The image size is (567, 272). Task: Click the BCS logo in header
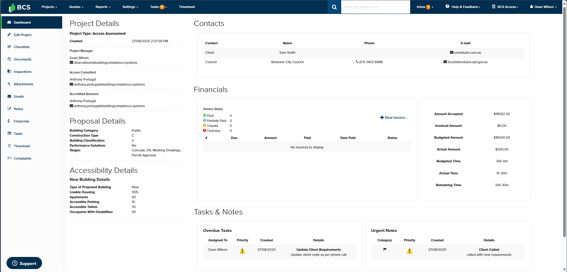pos(20,7)
